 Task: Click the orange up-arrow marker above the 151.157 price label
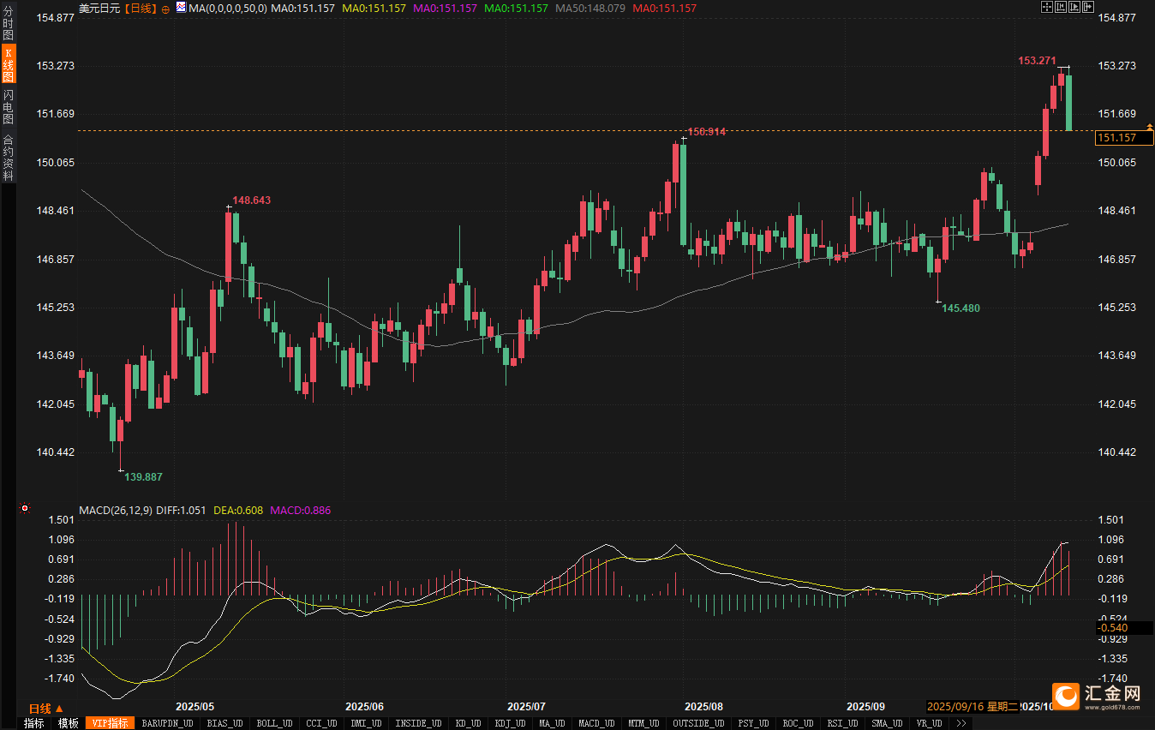pos(1150,127)
